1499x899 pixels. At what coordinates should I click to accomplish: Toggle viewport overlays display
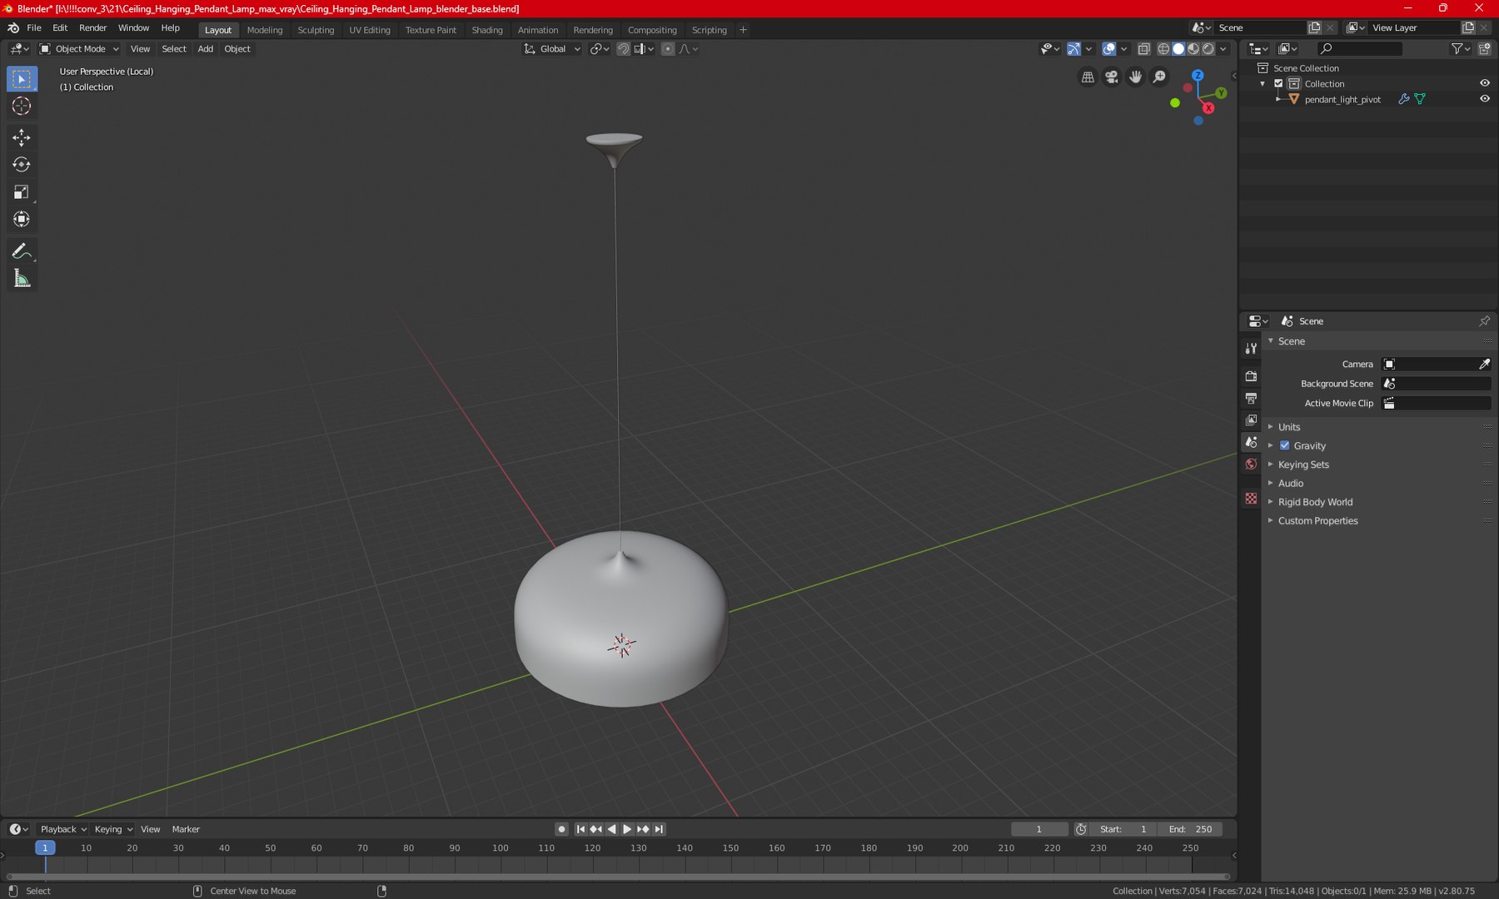pos(1108,49)
